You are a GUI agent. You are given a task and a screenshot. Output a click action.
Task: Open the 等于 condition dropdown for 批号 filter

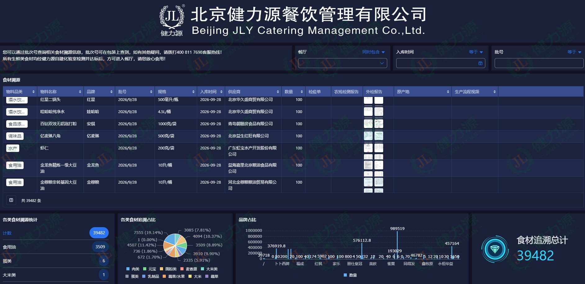(574, 52)
